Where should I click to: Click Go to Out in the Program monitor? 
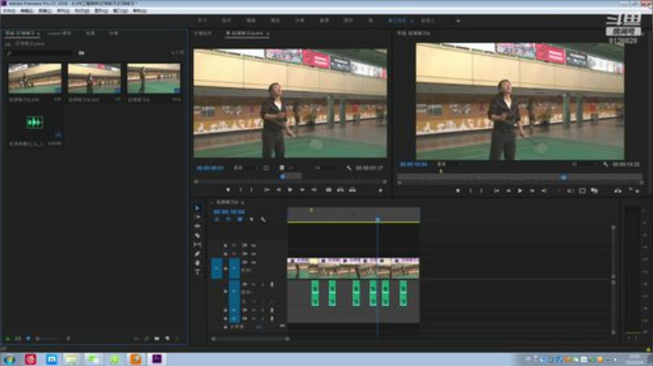(544, 191)
